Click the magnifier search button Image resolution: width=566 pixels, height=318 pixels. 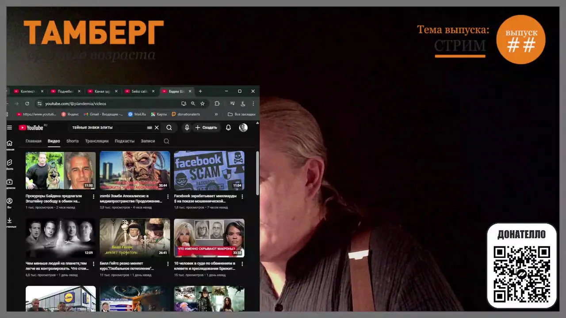tap(169, 128)
